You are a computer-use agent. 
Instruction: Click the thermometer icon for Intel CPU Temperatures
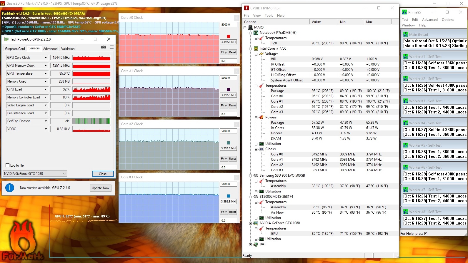[x=262, y=86]
